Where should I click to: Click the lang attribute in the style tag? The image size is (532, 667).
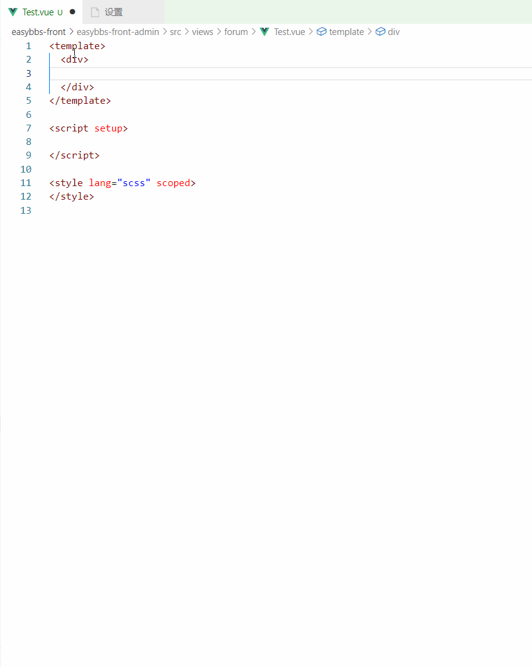pyautogui.click(x=100, y=183)
